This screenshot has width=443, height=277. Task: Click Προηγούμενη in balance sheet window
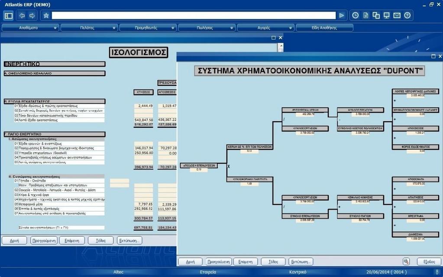click(x=44, y=241)
